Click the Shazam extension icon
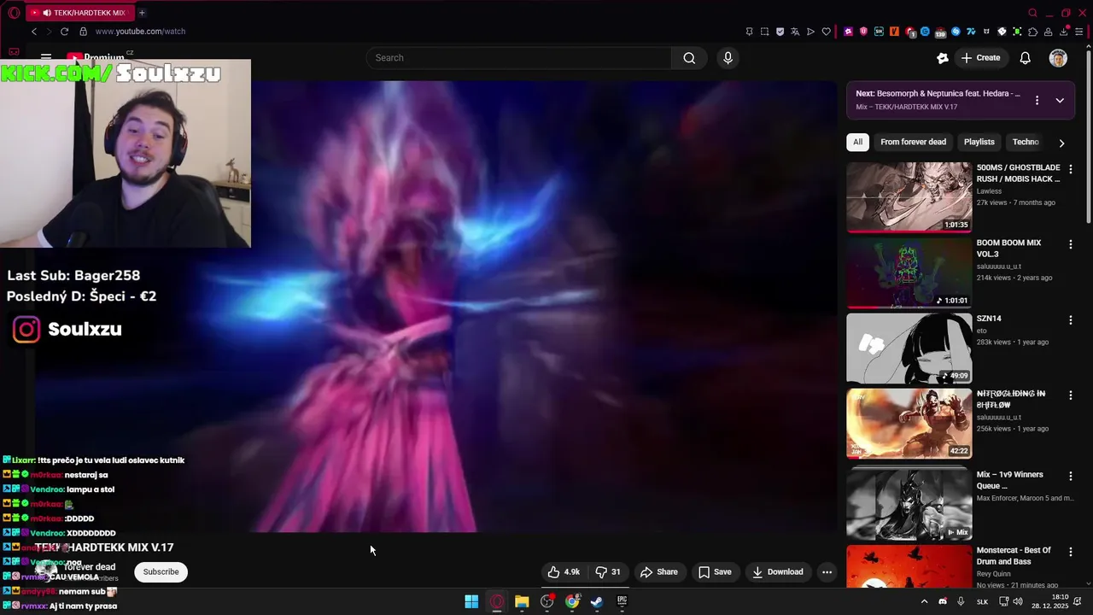 [956, 32]
